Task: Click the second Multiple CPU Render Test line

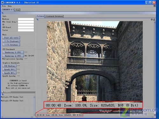Action: click(x=12, y=101)
